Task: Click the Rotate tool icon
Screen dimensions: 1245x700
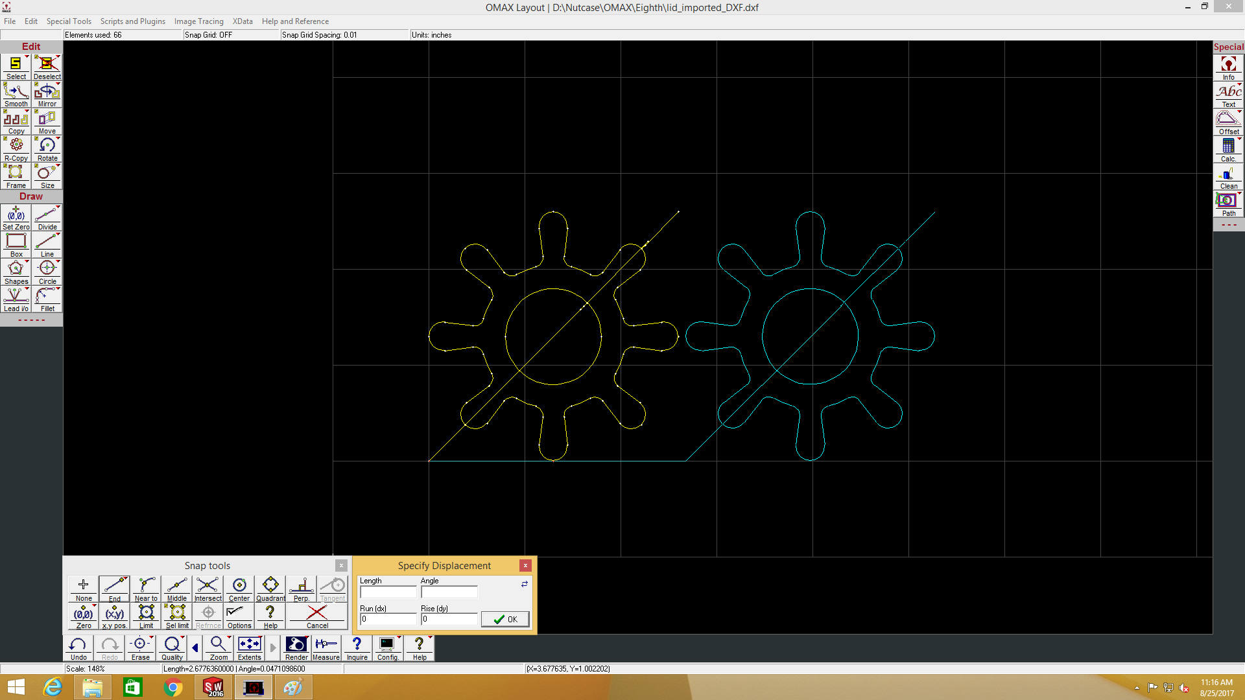Action: [x=47, y=149]
